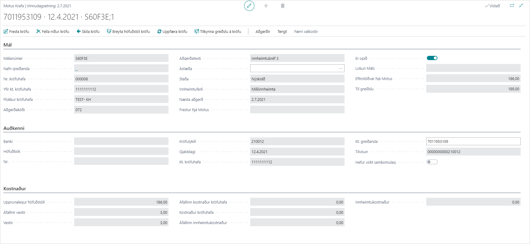Collapse the Kostnaður section header
This screenshot has width=530, height=244.
tap(15, 188)
